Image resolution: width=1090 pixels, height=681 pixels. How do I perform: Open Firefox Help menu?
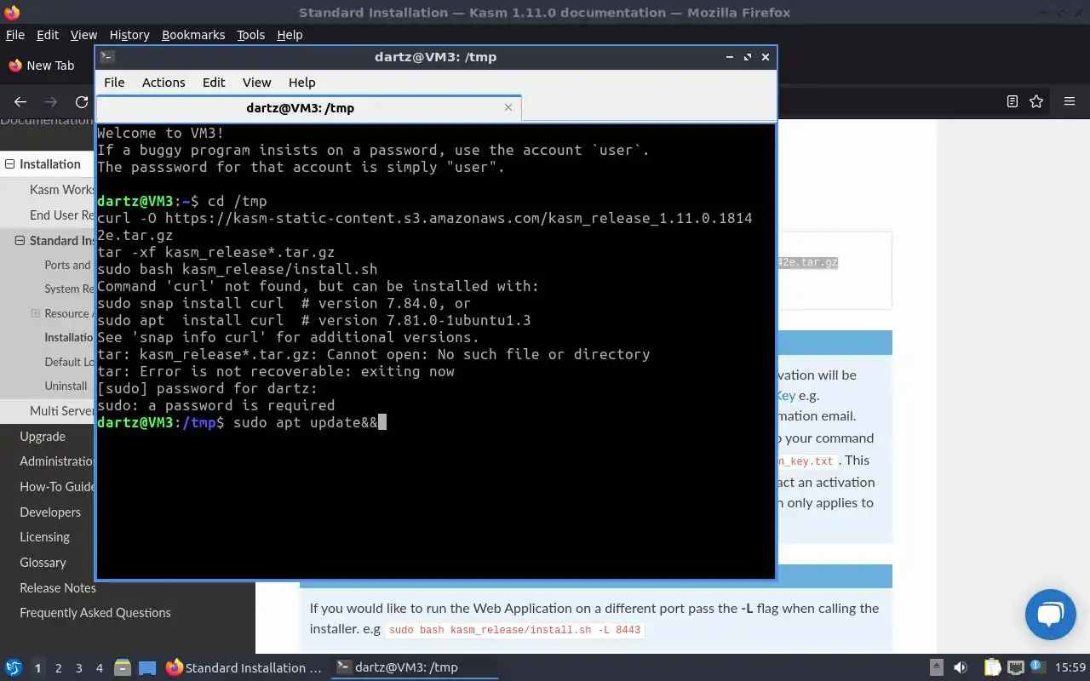[x=290, y=35]
